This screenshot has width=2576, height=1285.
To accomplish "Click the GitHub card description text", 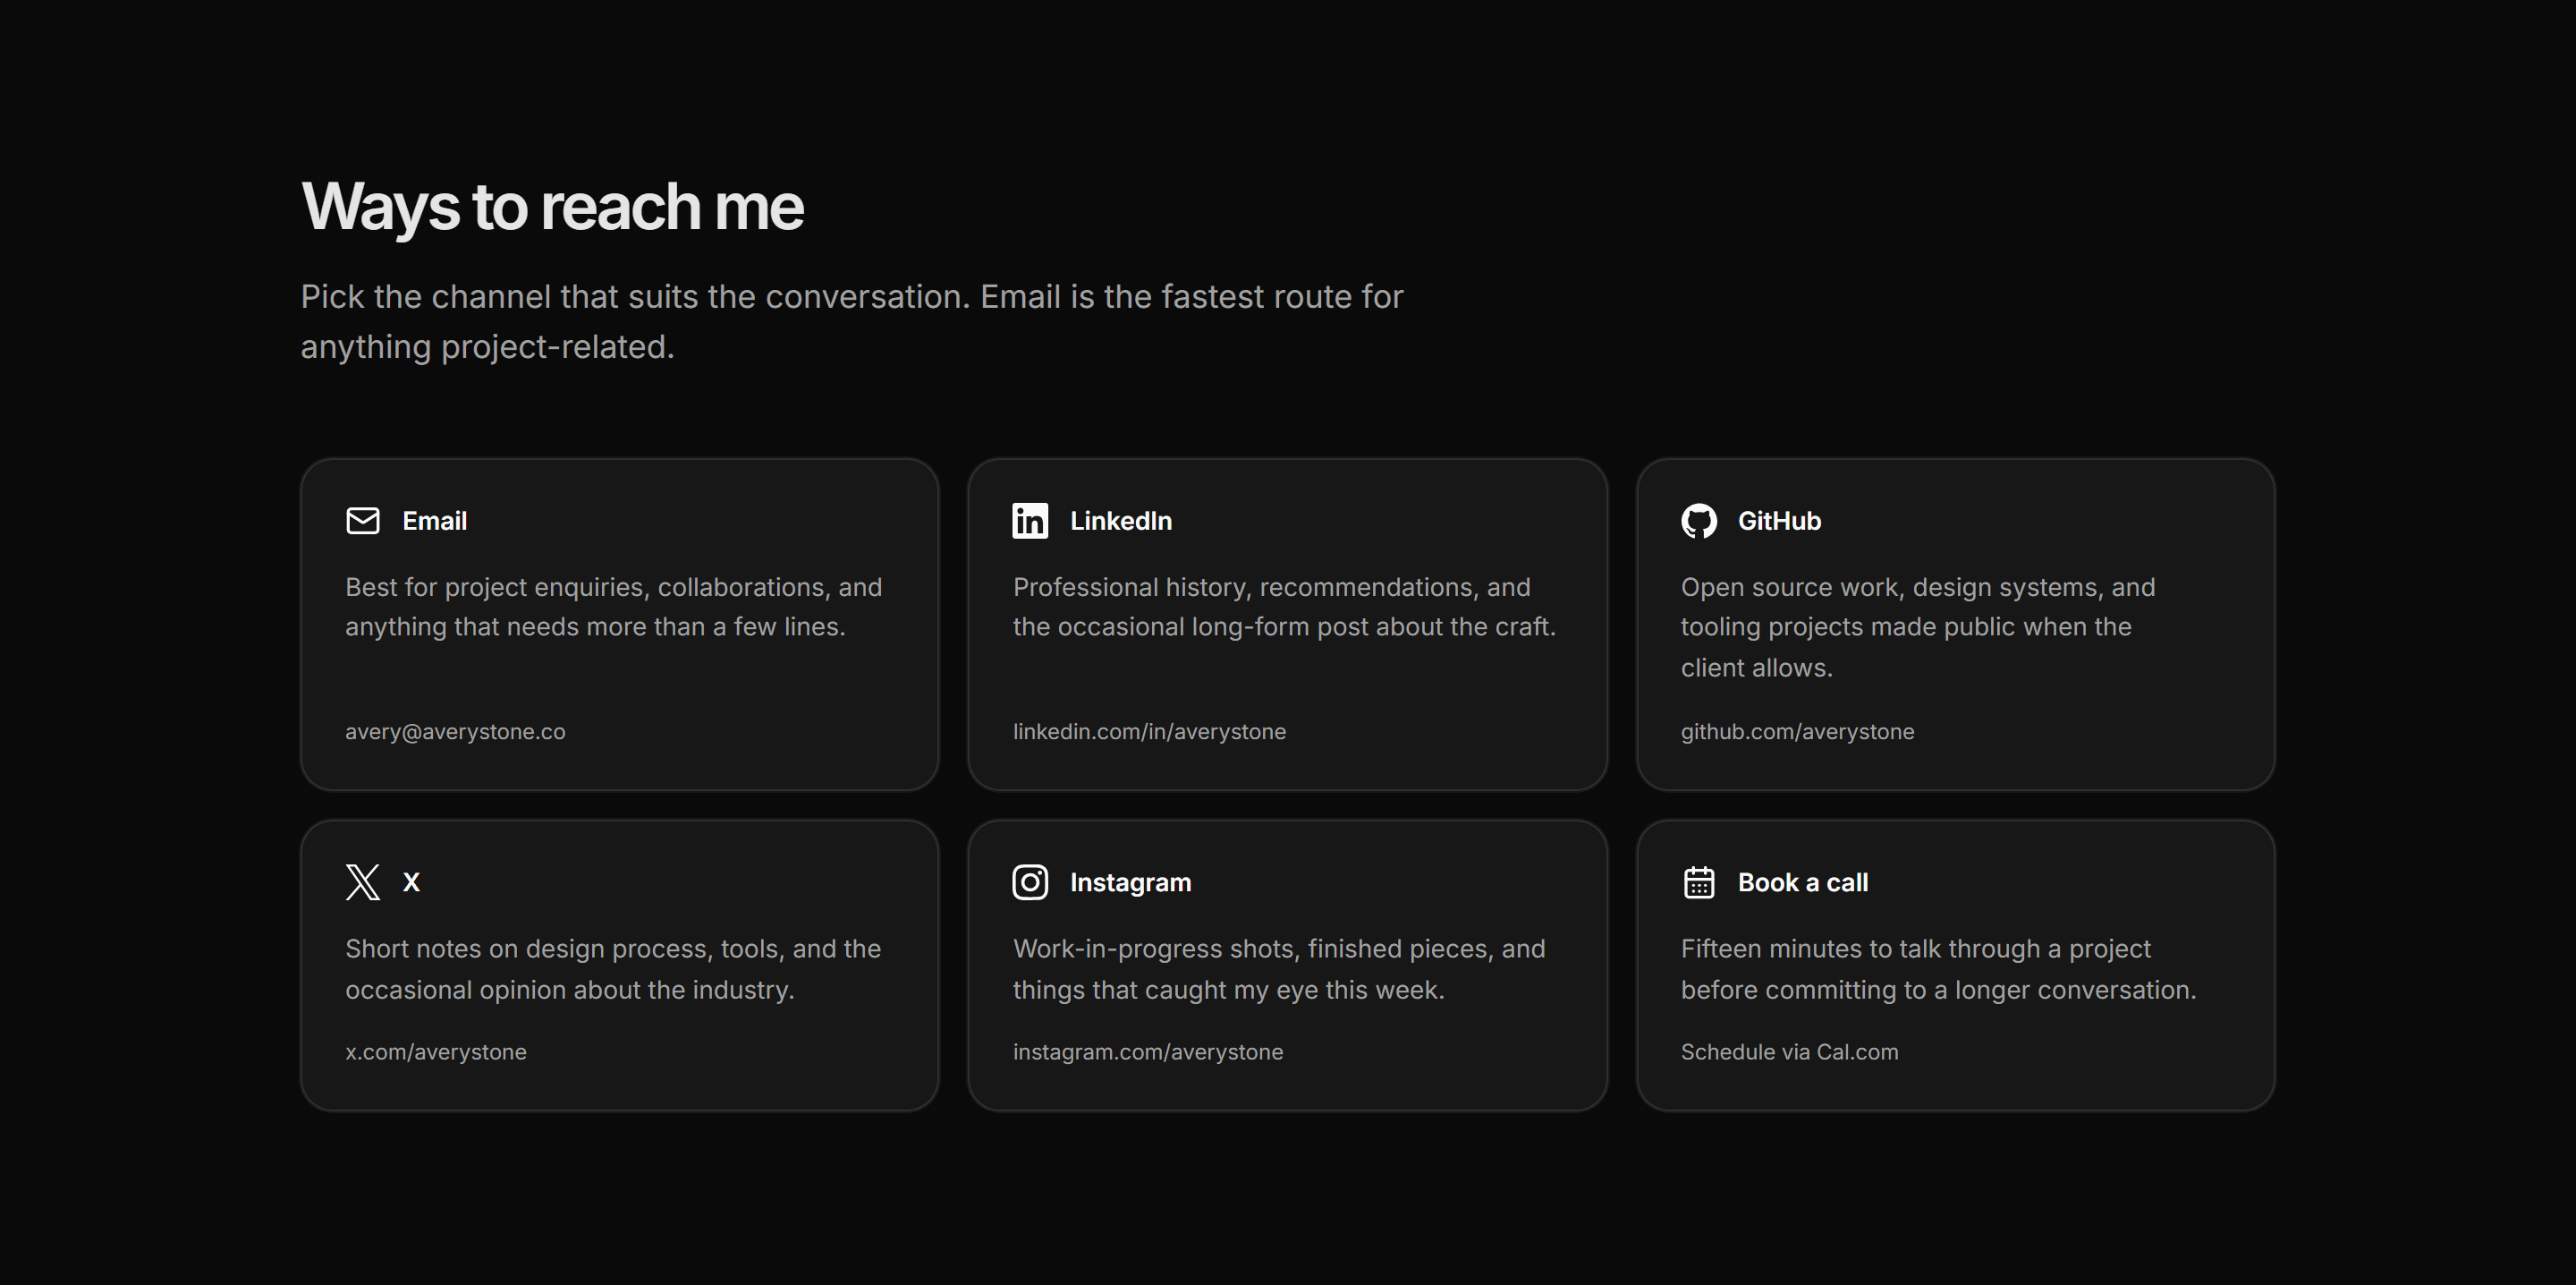I will coord(1917,627).
